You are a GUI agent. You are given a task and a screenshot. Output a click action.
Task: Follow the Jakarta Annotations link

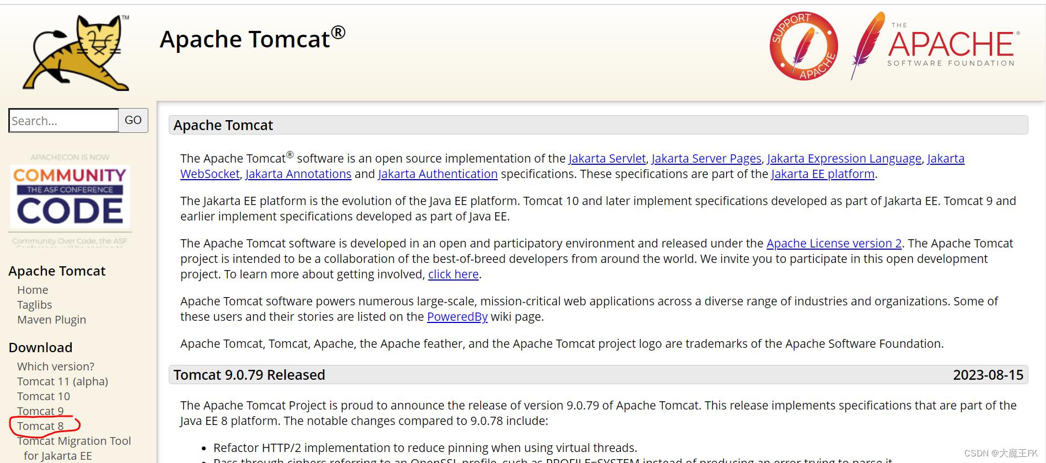point(298,174)
